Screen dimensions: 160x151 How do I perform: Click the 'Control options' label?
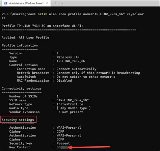coord(23,65)
